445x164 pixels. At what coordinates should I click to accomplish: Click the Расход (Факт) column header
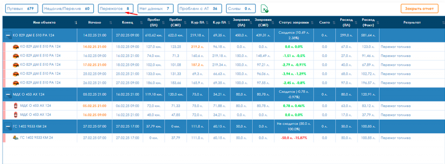(368, 23)
